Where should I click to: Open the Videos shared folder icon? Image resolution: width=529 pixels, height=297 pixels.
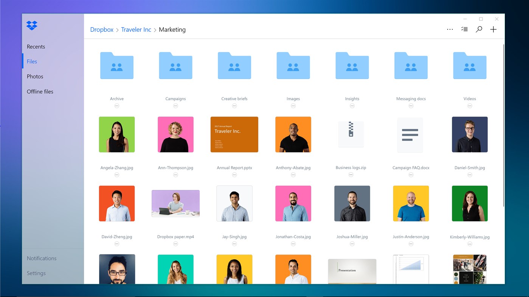click(x=470, y=66)
